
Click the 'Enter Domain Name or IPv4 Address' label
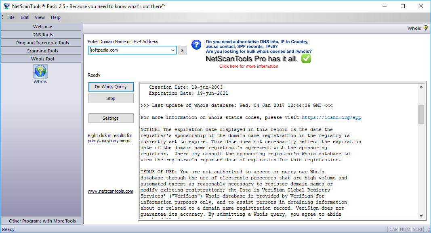(x=123, y=42)
